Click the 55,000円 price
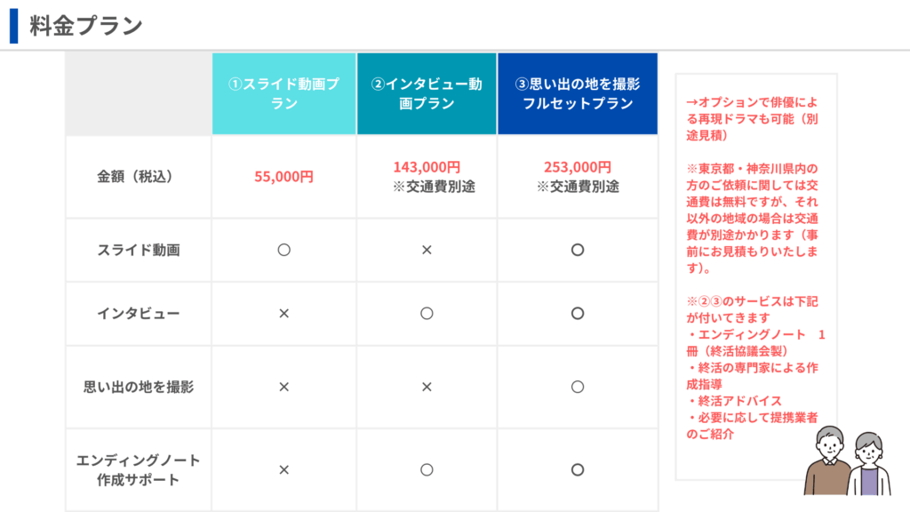 (284, 177)
